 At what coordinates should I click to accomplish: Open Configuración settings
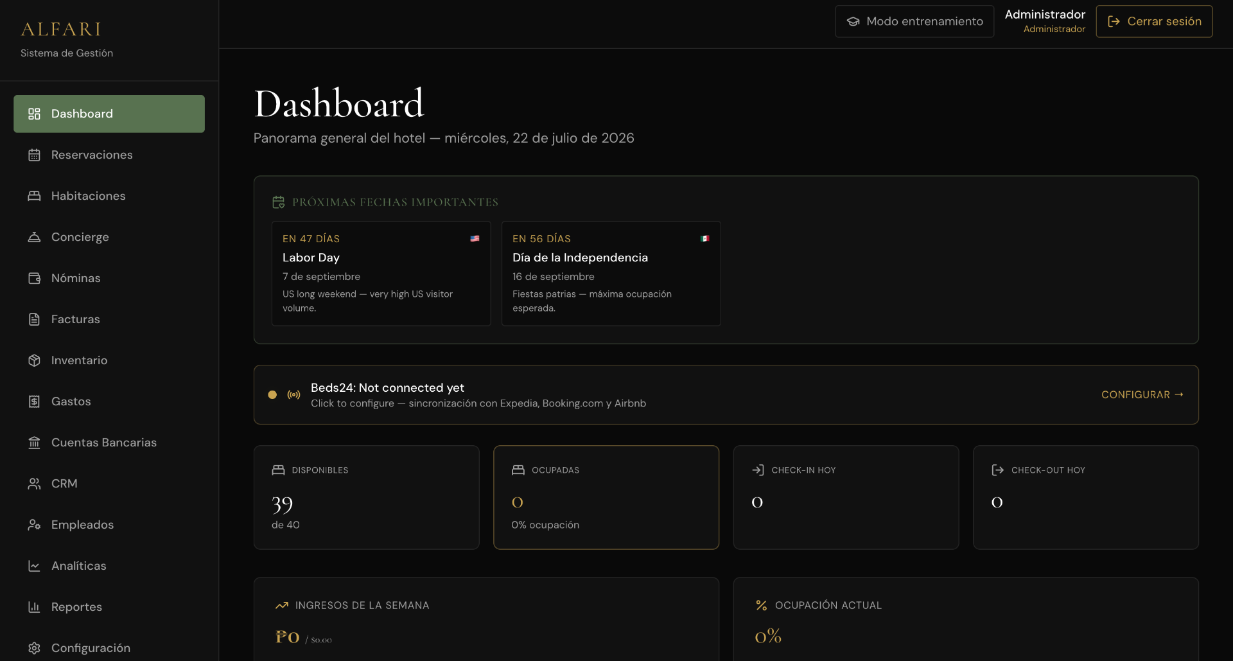[109, 645]
